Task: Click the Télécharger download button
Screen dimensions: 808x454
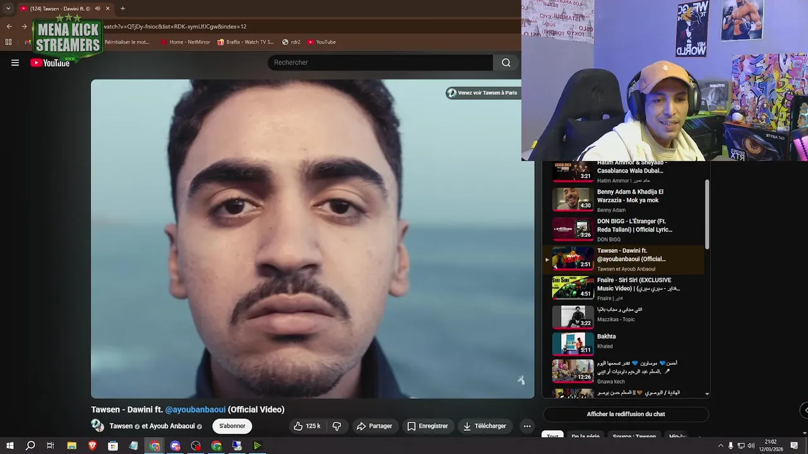Action: tap(484, 426)
